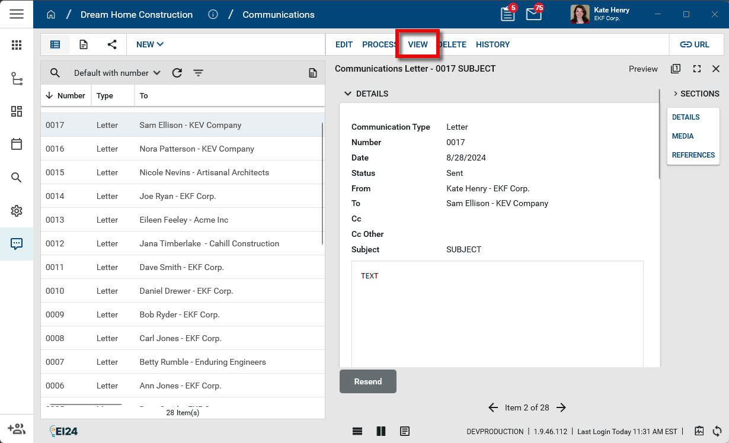Click the home icon in breadcrumb
Image resolution: width=729 pixels, height=443 pixels.
pyautogui.click(x=51, y=14)
